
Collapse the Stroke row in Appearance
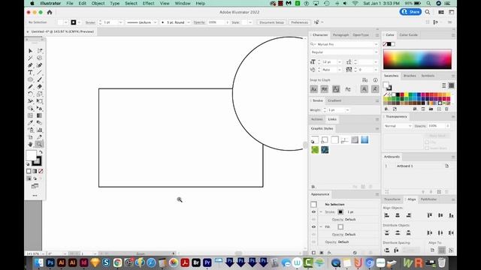click(x=321, y=211)
